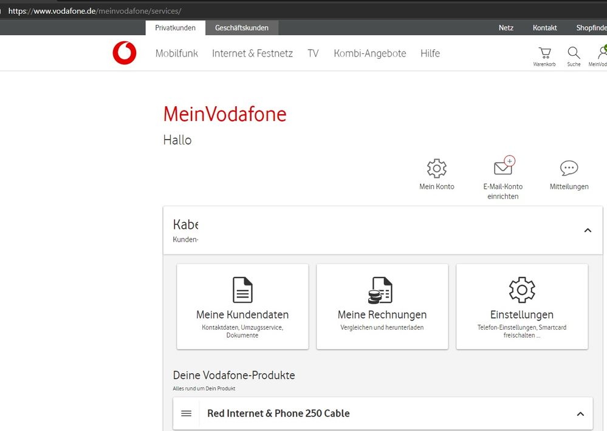Click the Suche magnifier icon

coord(573,53)
